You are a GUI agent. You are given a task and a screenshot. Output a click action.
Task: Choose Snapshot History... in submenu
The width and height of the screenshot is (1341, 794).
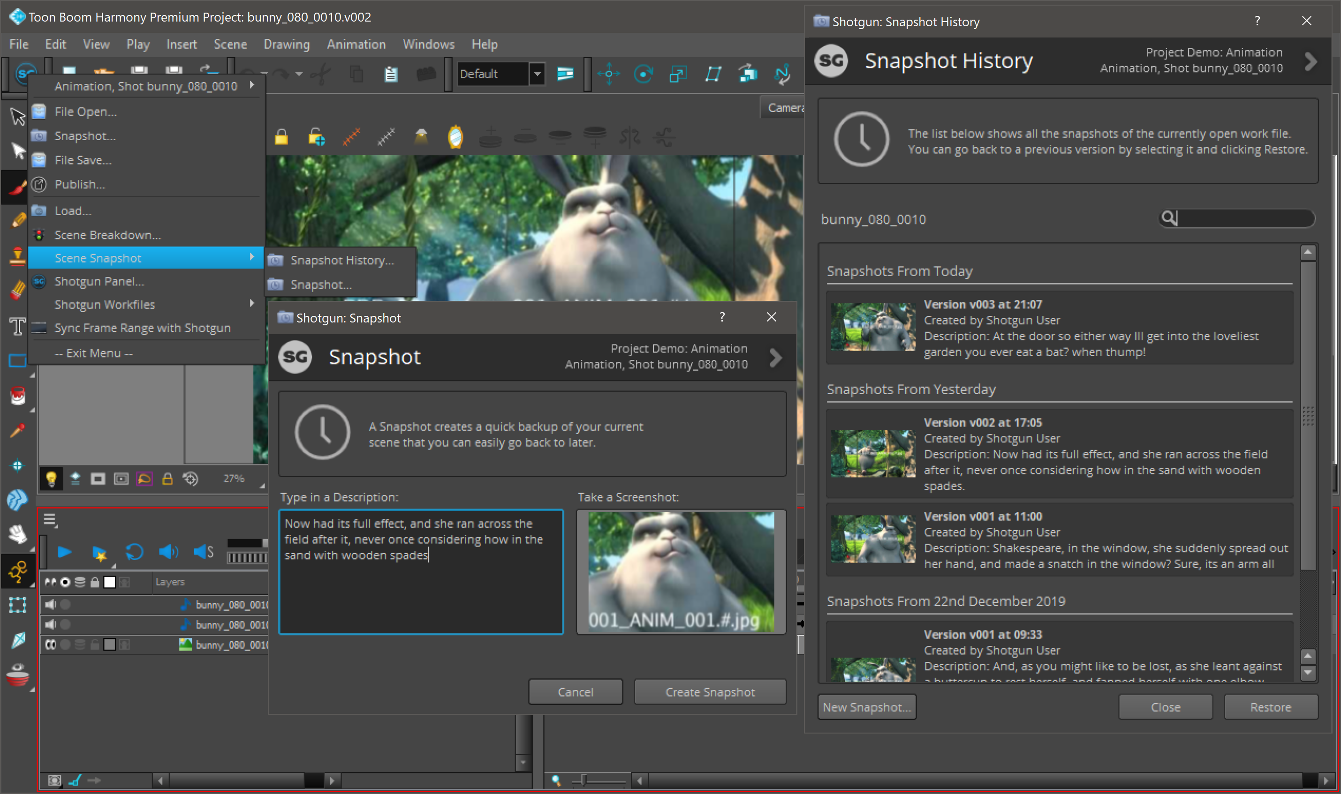tap(341, 261)
